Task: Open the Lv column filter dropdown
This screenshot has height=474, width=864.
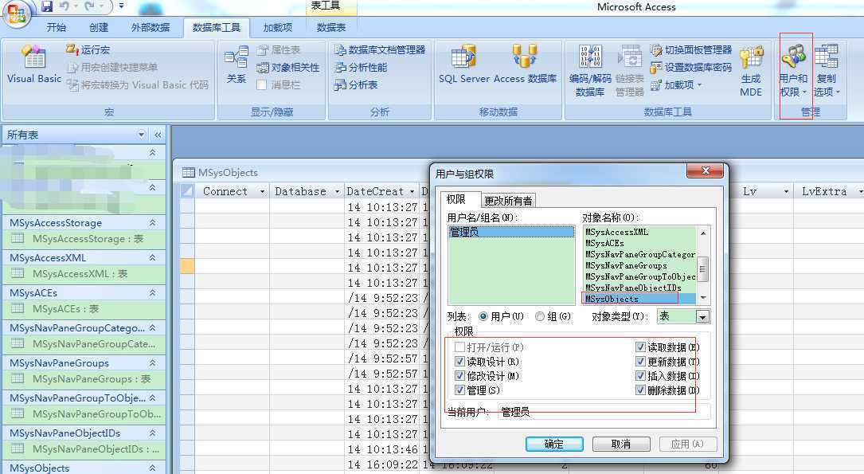Action: 786,192
